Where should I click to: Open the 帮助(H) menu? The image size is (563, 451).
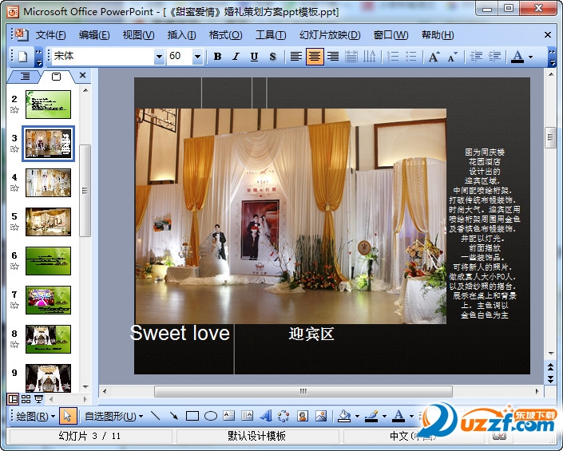pos(438,35)
